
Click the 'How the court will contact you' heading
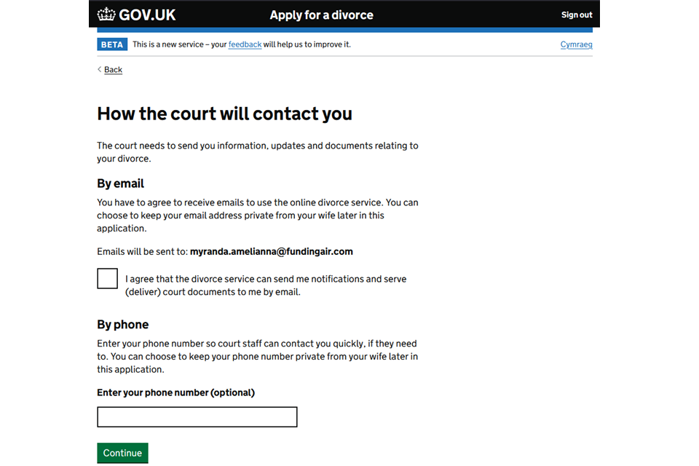click(x=224, y=114)
